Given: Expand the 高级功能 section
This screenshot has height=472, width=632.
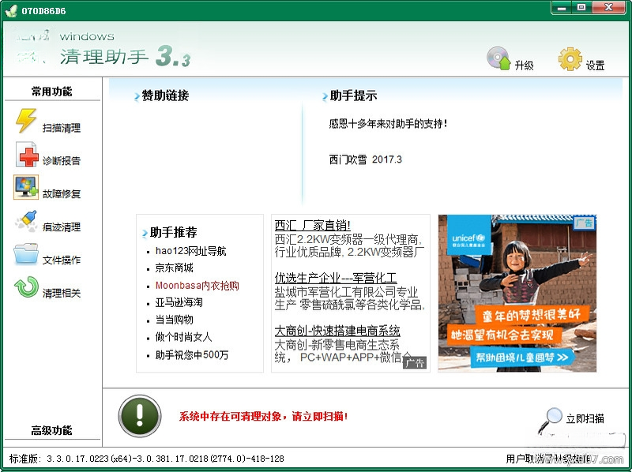Looking at the screenshot, I should tap(52, 430).
